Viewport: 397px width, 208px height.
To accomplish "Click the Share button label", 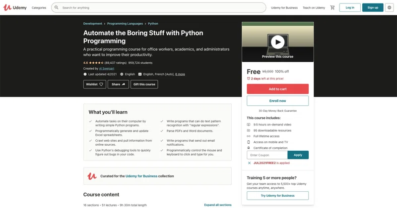I will tap(116, 84).
